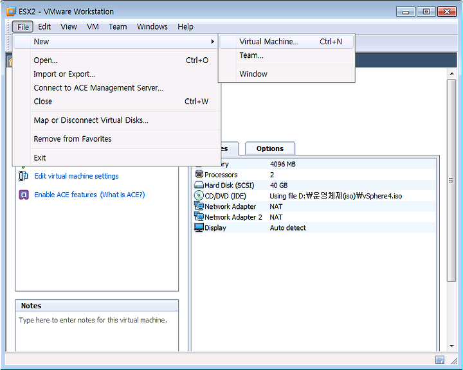The width and height of the screenshot is (463, 370).
Task: Open the Edit menu
Action: [44, 27]
